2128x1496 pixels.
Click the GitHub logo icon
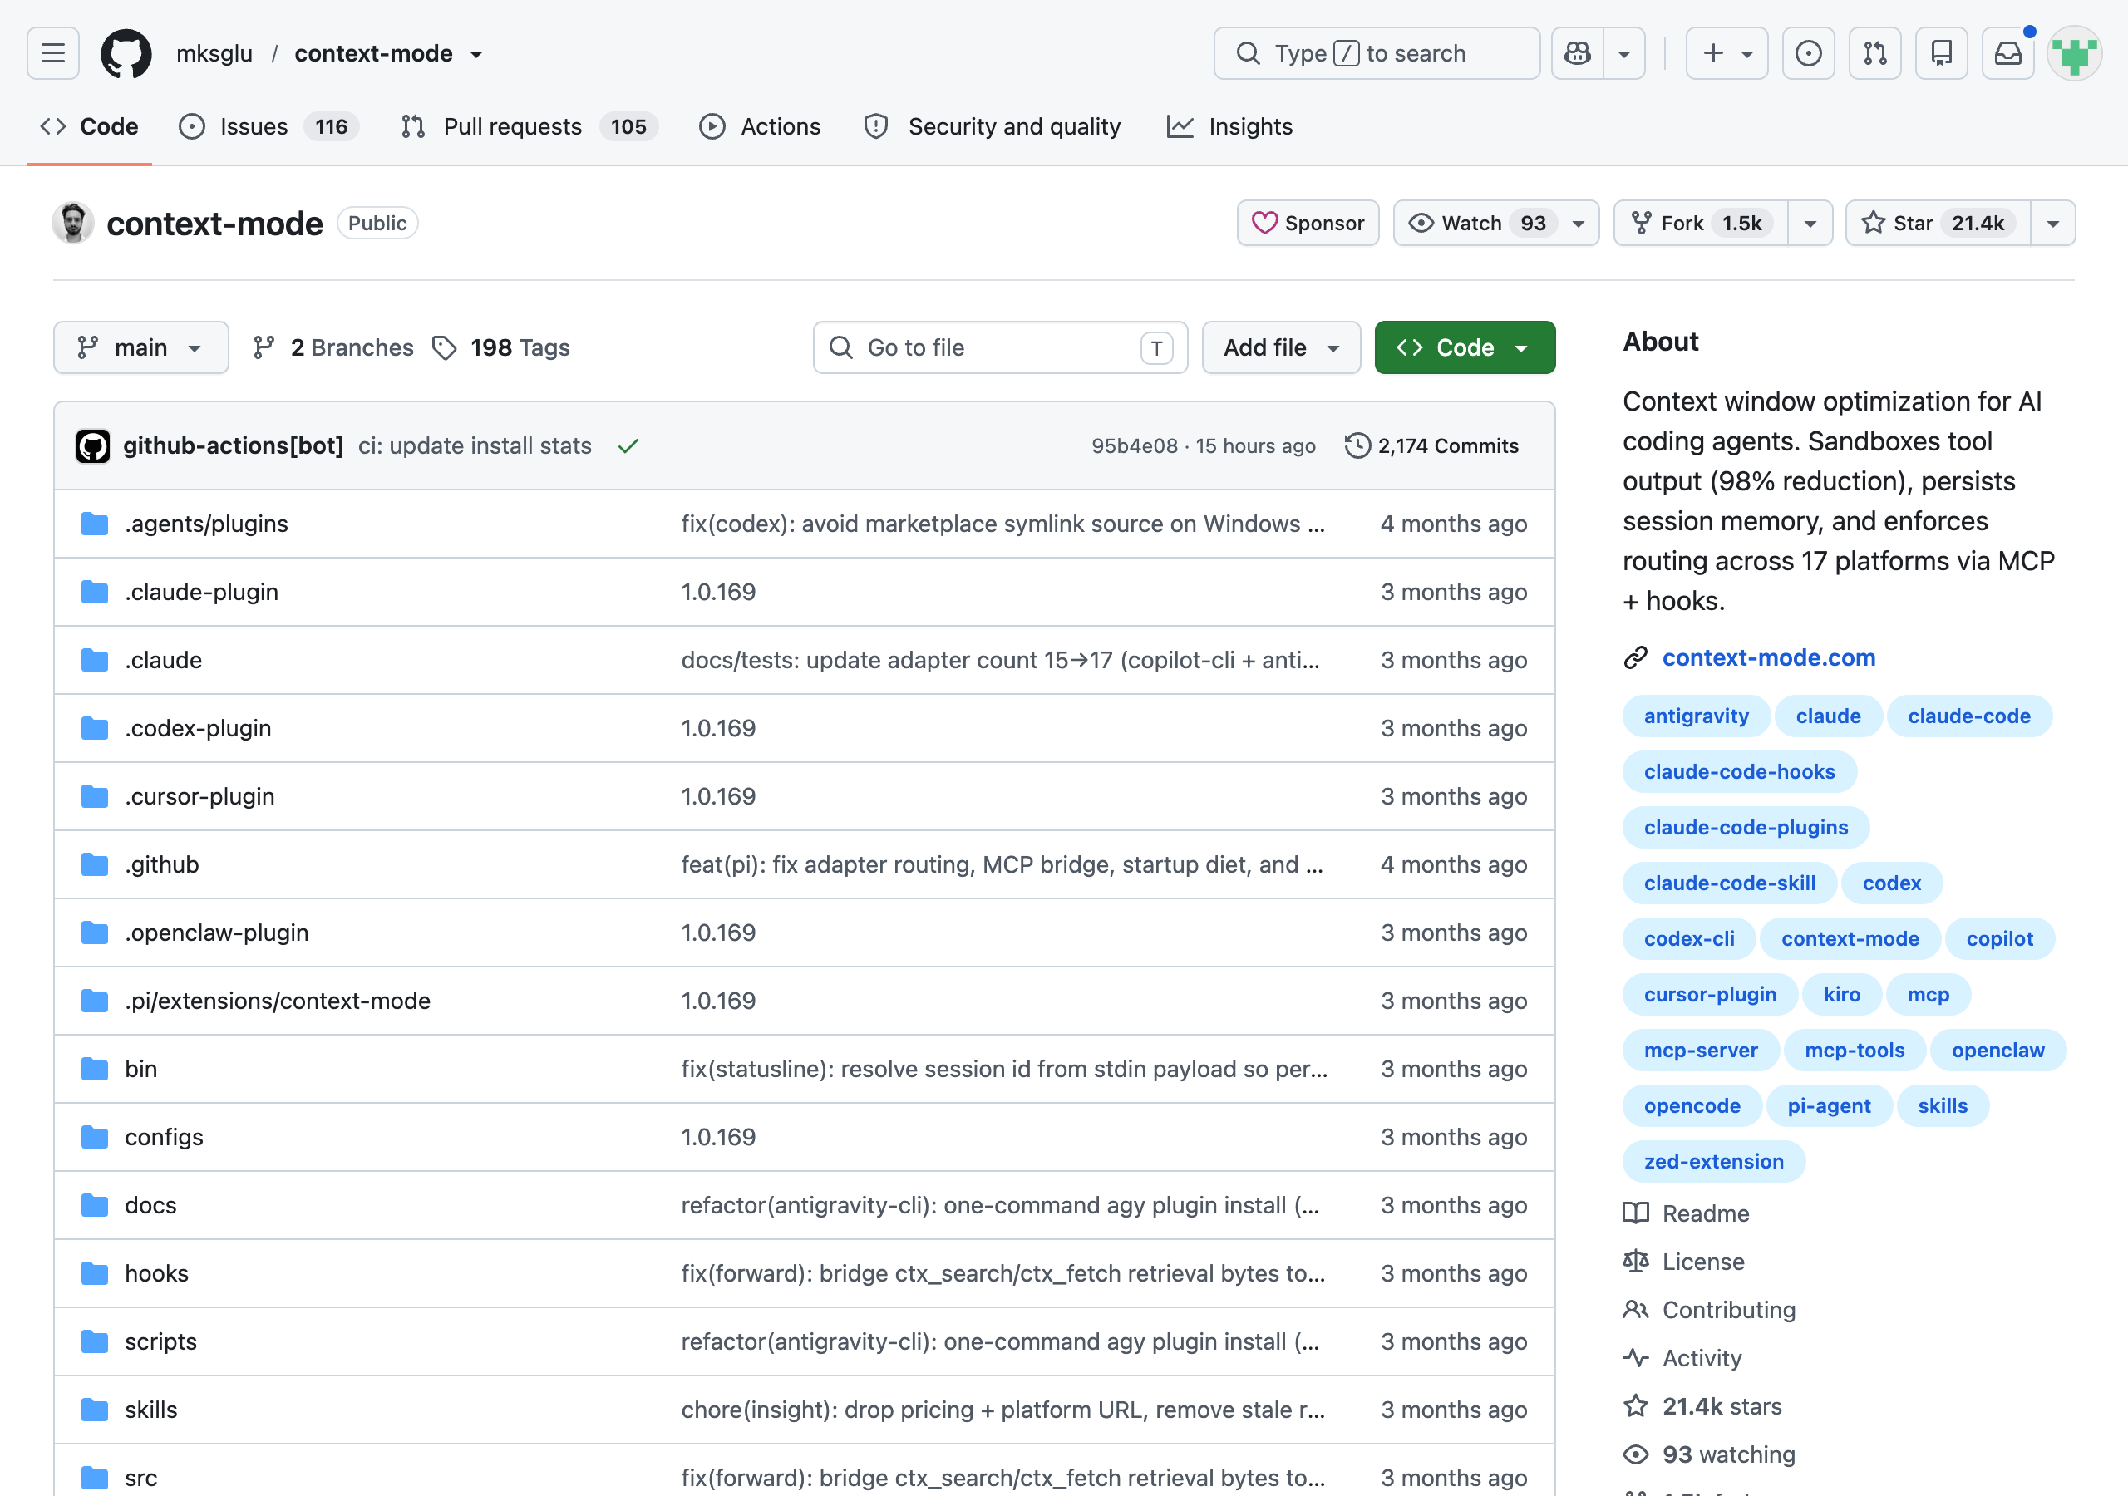tap(126, 53)
